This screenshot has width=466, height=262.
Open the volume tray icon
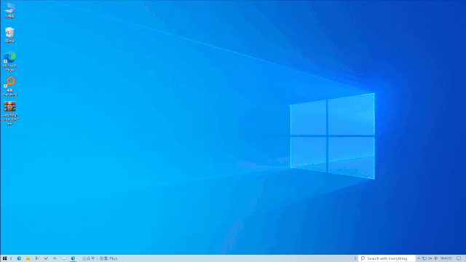click(x=430, y=258)
